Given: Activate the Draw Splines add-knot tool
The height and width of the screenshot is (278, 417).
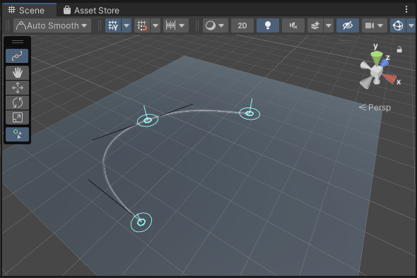Looking at the screenshot, I should tap(17, 134).
